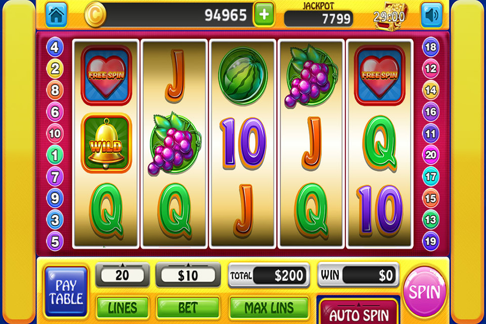Expand the $10 bet amount selector
Screen dimensions: 486x324
pos(188,275)
